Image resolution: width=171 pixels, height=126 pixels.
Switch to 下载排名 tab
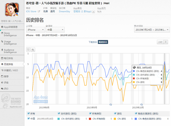click(x=93, y=42)
